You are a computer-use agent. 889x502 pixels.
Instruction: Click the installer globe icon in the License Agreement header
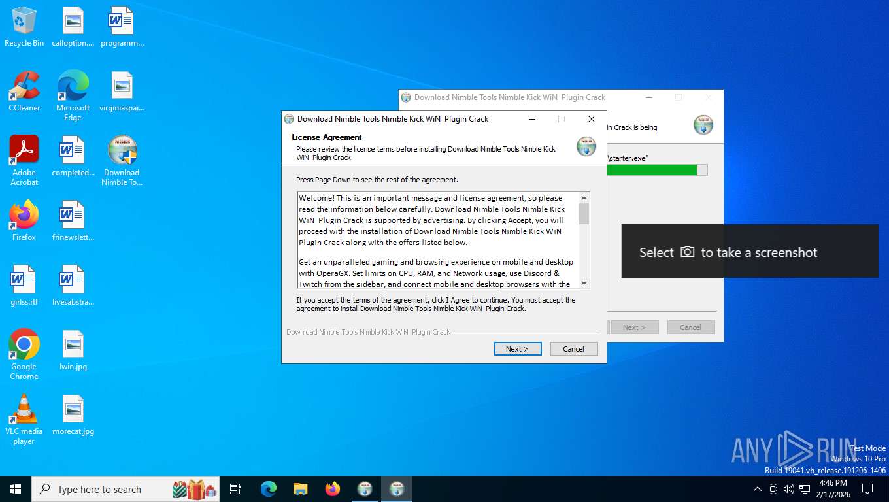pyautogui.click(x=586, y=146)
